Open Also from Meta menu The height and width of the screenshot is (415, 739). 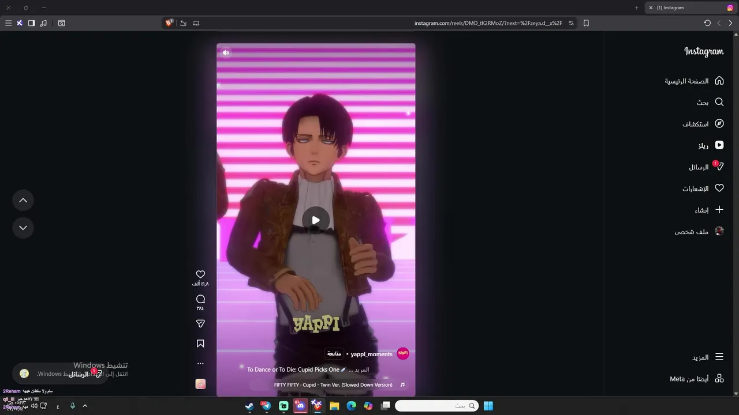(697, 379)
